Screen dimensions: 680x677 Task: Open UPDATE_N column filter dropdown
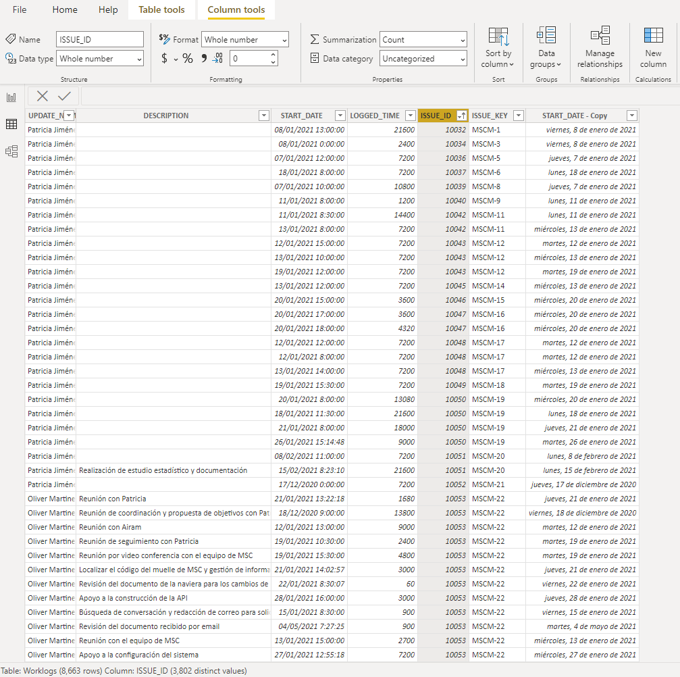(x=68, y=116)
